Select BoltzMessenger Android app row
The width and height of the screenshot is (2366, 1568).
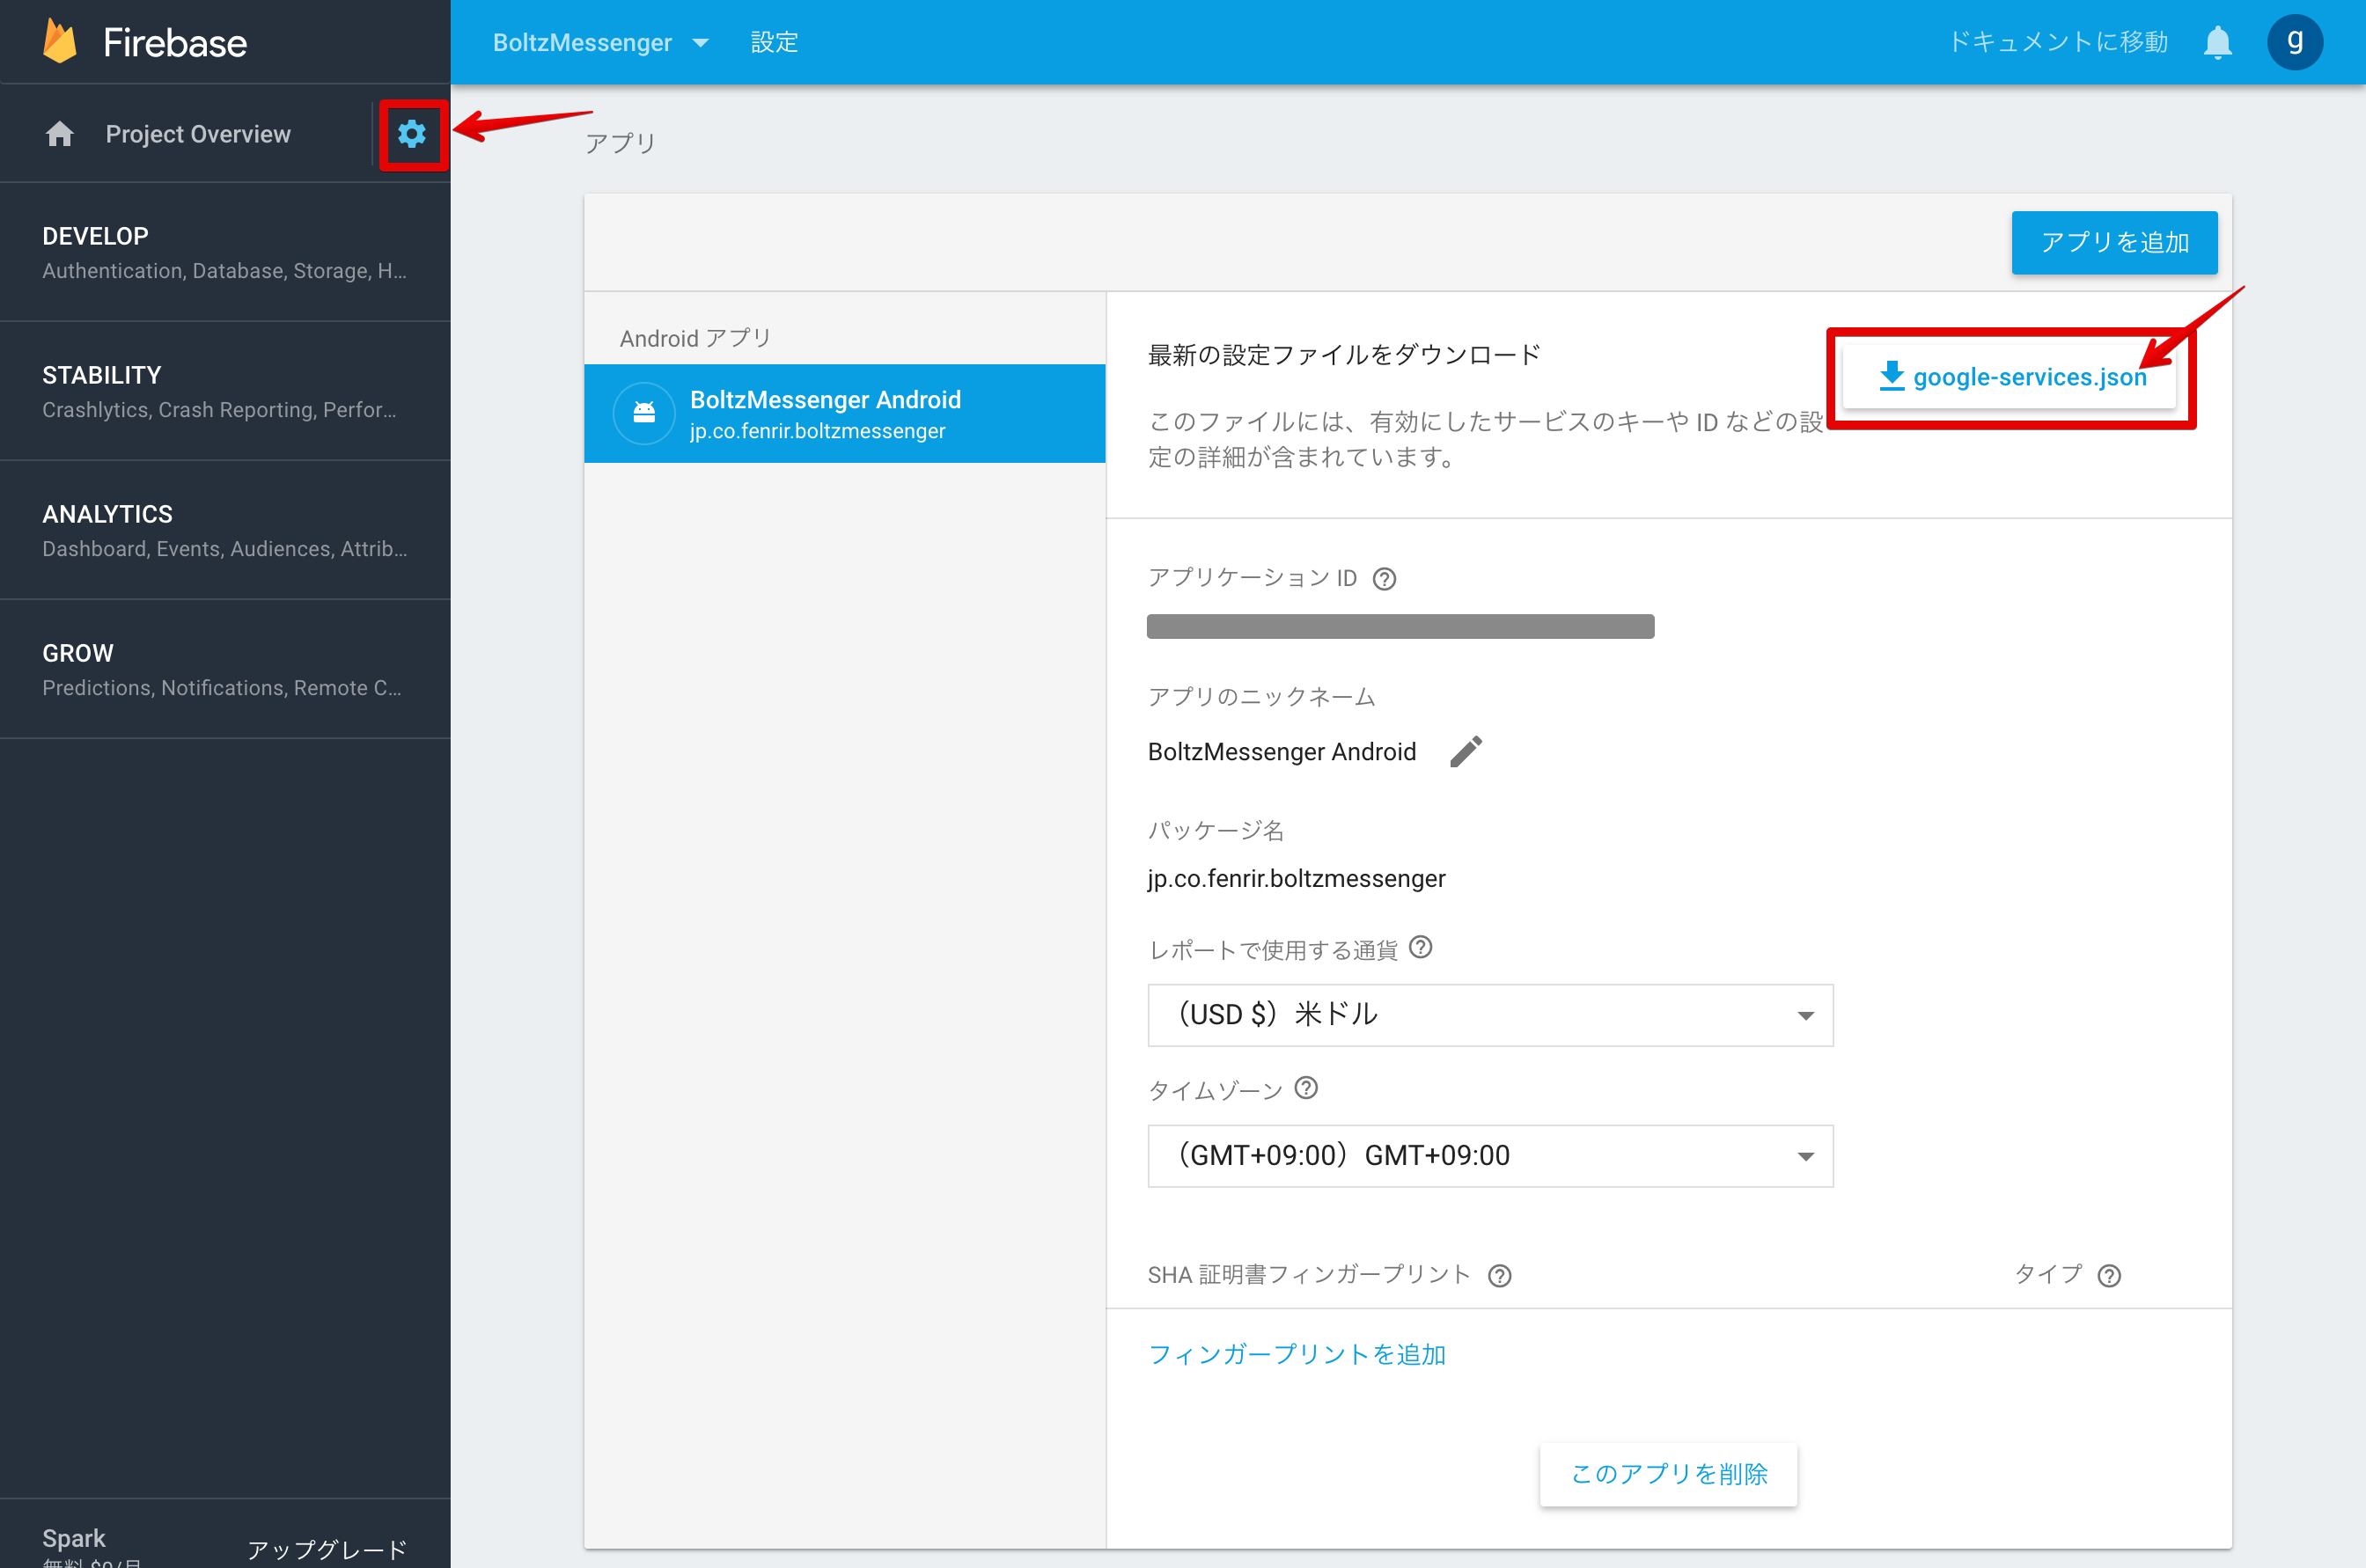pyautogui.click(x=844, y=413)
